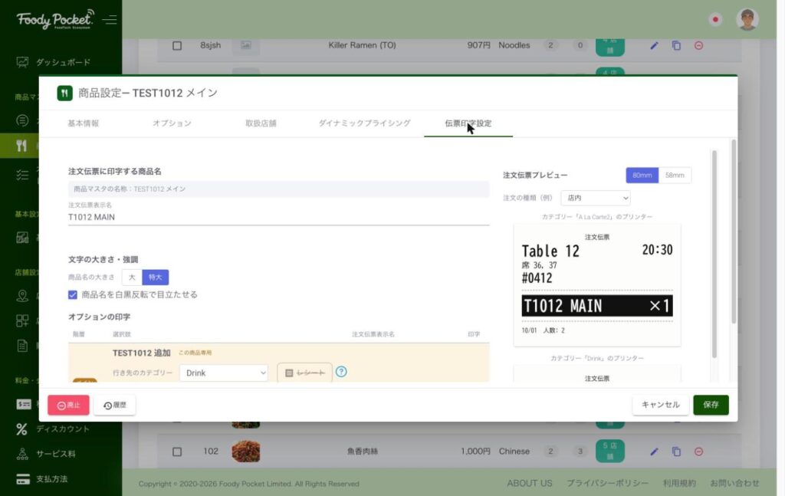Switch preview to 58mm width
The height and width of the screenshot is (496, 785).
click(x=675, y=176)
